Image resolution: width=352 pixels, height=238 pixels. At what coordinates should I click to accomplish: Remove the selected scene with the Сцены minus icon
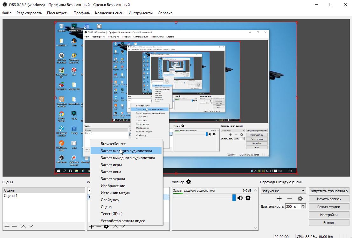click(x=14, y=226)
